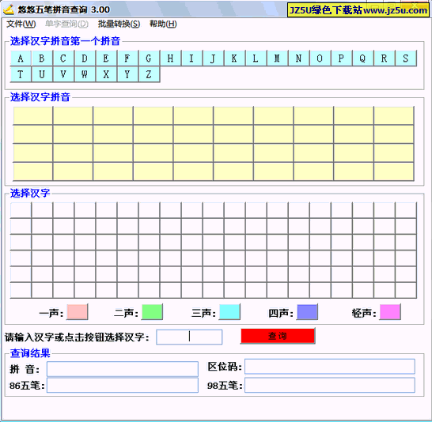
Task: Choose the letter W initial button
Action: tap(85, 74)
